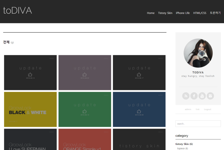224x150 pixels.
Task: Open the GroovyLock BLACK & WHITE post
Action: [30, 109]
